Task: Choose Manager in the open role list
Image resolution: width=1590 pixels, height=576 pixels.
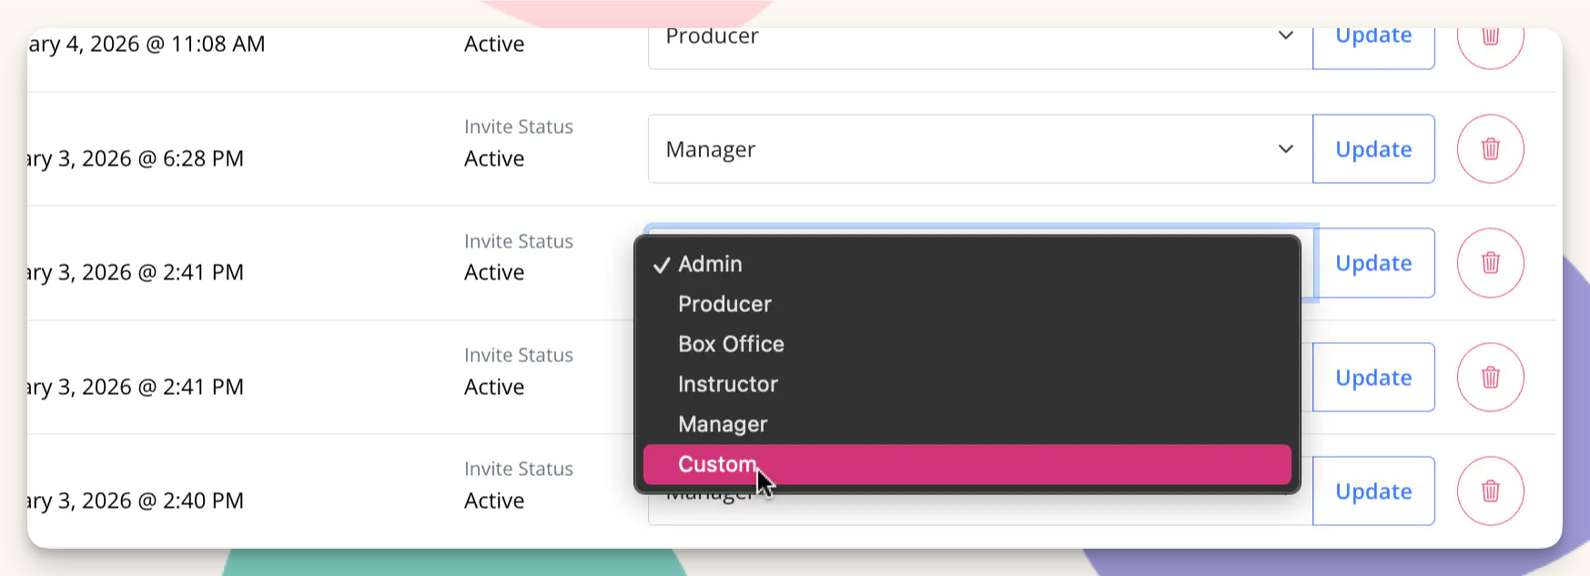Action: (723, 424)
